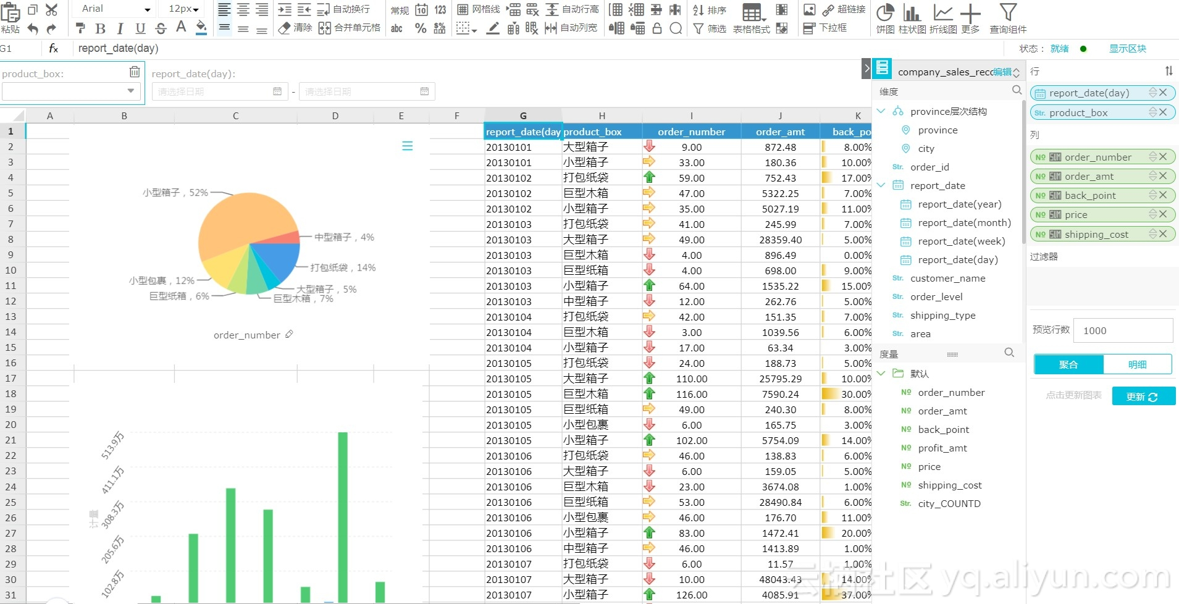Click the cut scissors icon
1179x604 pixels.
(x=52, y=9)
